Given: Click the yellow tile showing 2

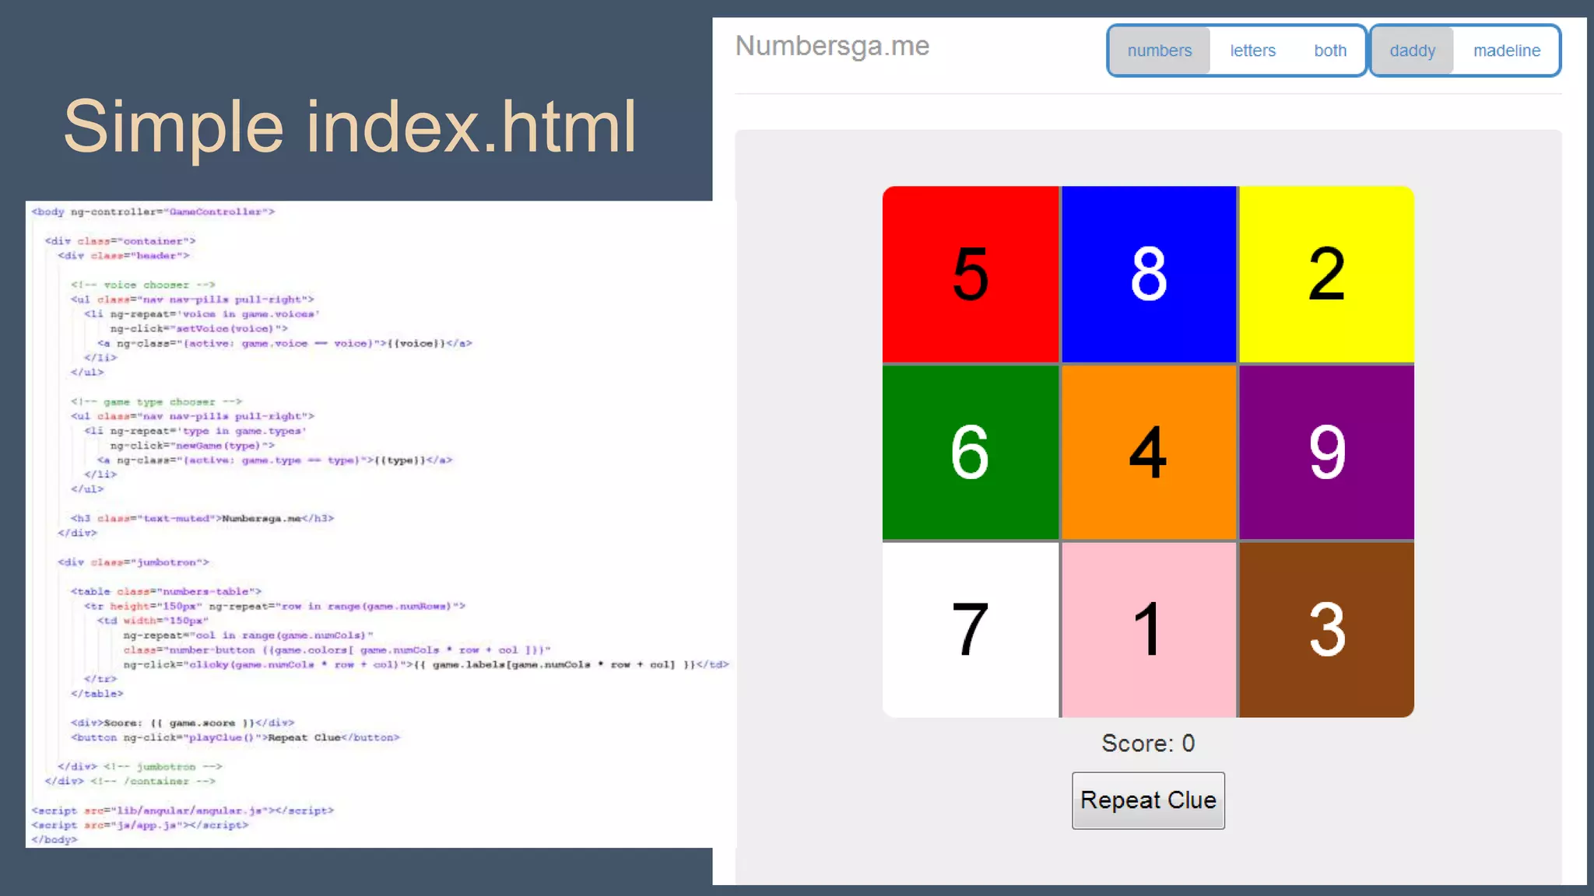Looking at the screenshot, I should [x=1326, y=274].
